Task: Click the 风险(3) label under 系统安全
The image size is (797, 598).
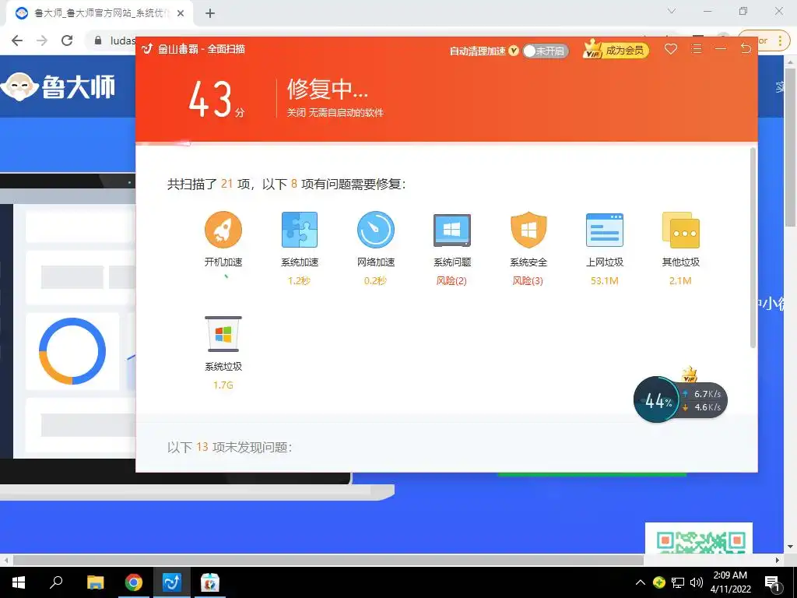Action: [x=528, y=280]
